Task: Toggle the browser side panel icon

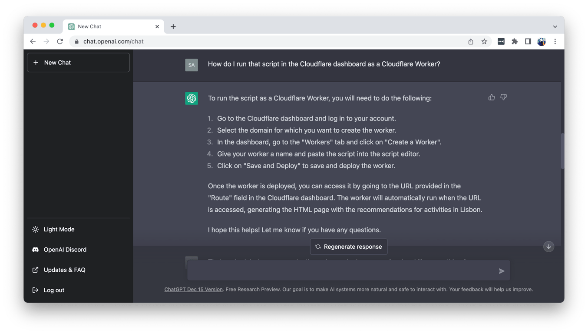Action: 528,41
